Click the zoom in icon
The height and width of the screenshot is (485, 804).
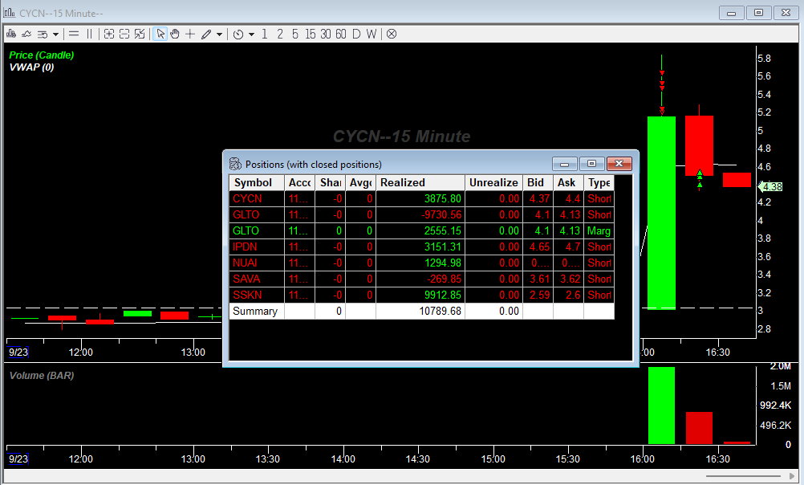(108, 34)
